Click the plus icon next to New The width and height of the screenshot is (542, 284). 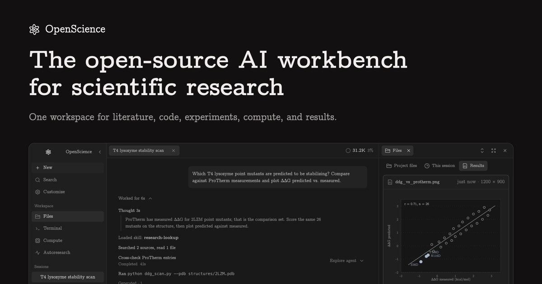coord(38,168)
